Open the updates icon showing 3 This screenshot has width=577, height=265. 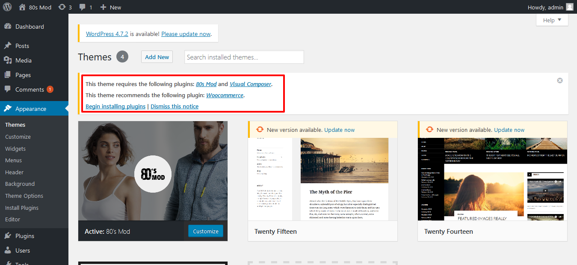point(62,7)
